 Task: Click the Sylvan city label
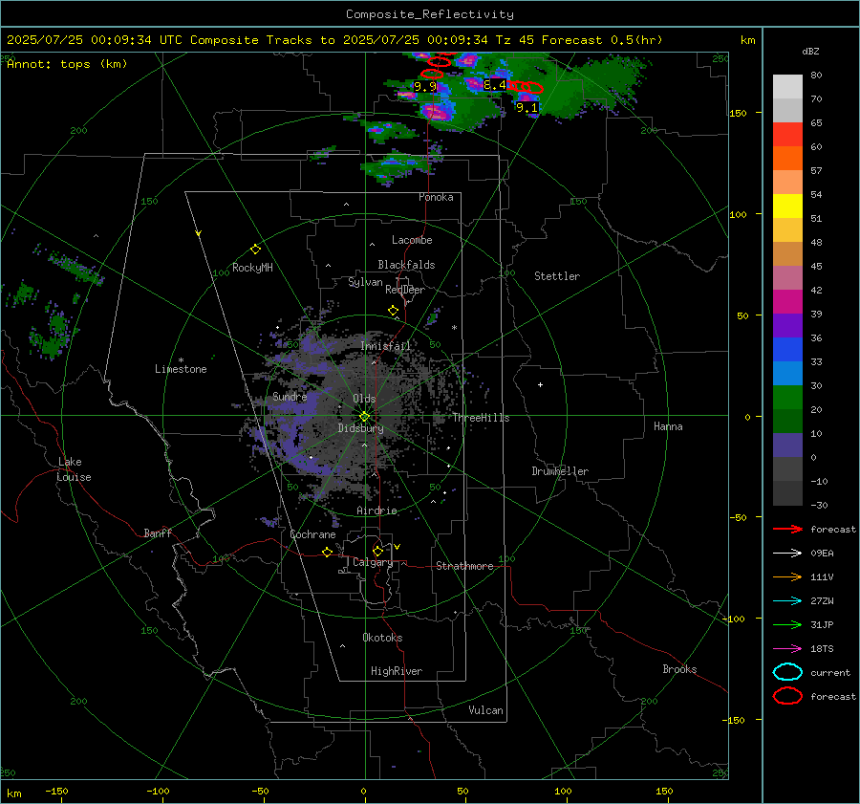[x=365, y=282]
